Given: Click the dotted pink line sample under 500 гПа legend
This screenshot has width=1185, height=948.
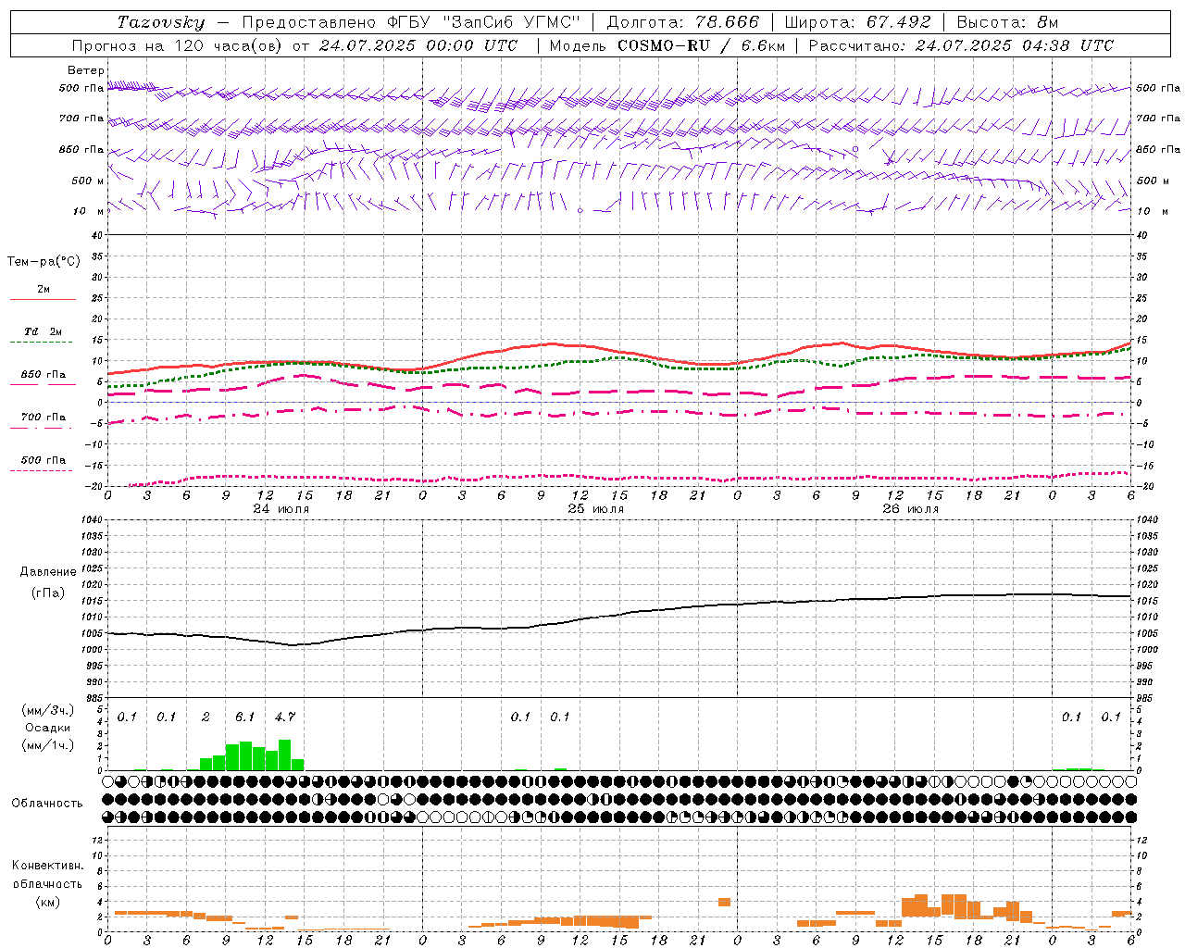Looking at the screenshot, I should [43, 471].
